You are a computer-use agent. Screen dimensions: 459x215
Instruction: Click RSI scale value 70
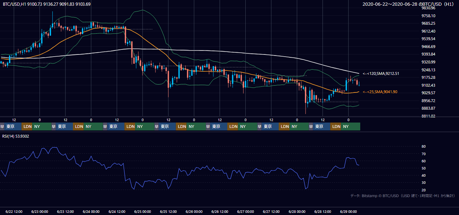tap(423, 154)
